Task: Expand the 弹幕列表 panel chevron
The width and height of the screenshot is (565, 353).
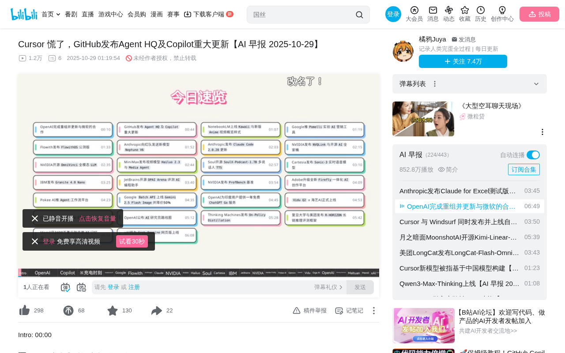Action: [x=536, y=84]
